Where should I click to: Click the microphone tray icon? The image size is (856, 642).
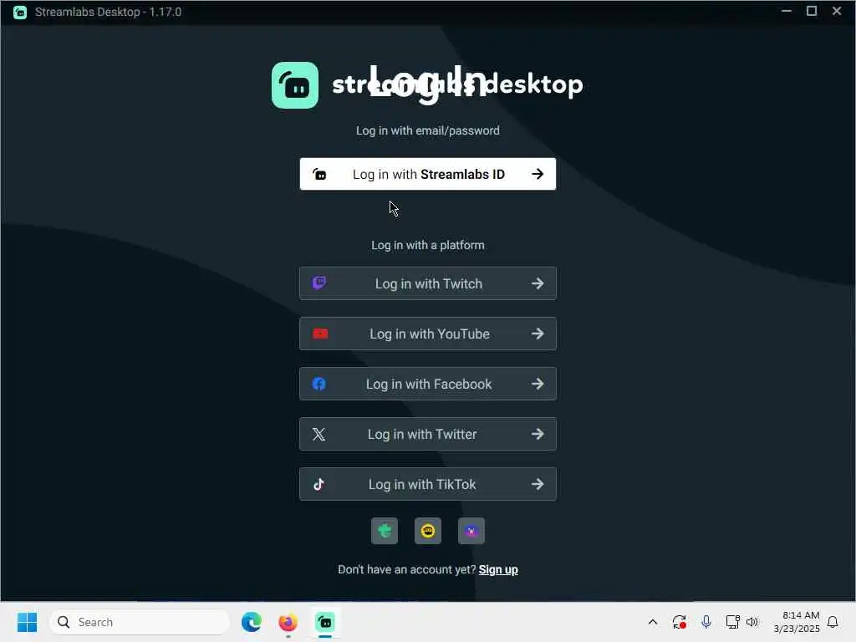[x=706, y=622]
